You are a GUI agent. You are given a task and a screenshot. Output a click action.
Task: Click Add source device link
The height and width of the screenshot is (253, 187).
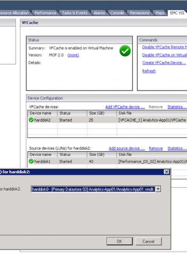tap(127, 148)
